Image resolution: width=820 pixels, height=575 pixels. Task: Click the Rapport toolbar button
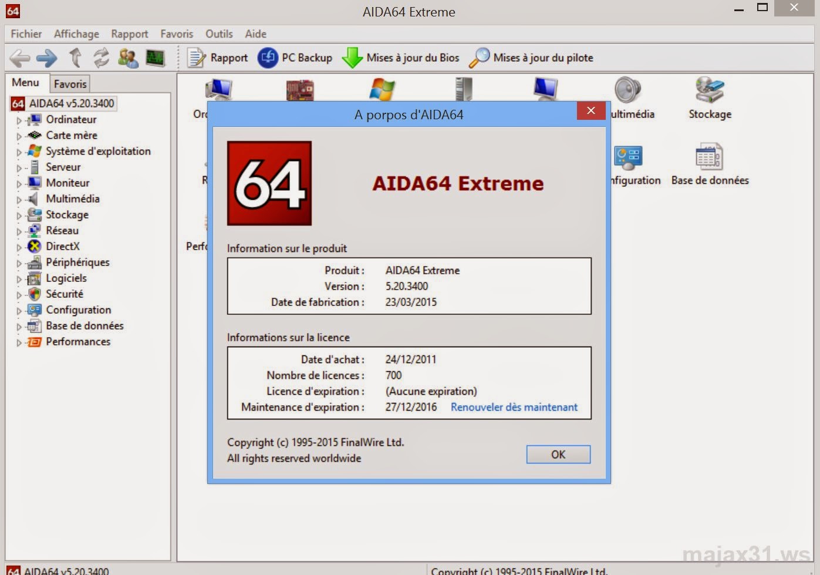(x=218, y=58)
